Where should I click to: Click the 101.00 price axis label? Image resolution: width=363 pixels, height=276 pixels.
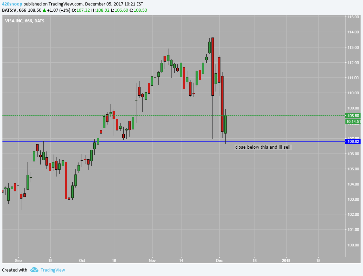(353, 230)
